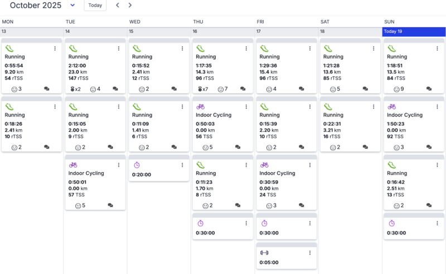Click the smiley feeling icon on Sunday's 13.5 km run
The height and width of the screenshot is (274, 446).
tap(396, 89)
